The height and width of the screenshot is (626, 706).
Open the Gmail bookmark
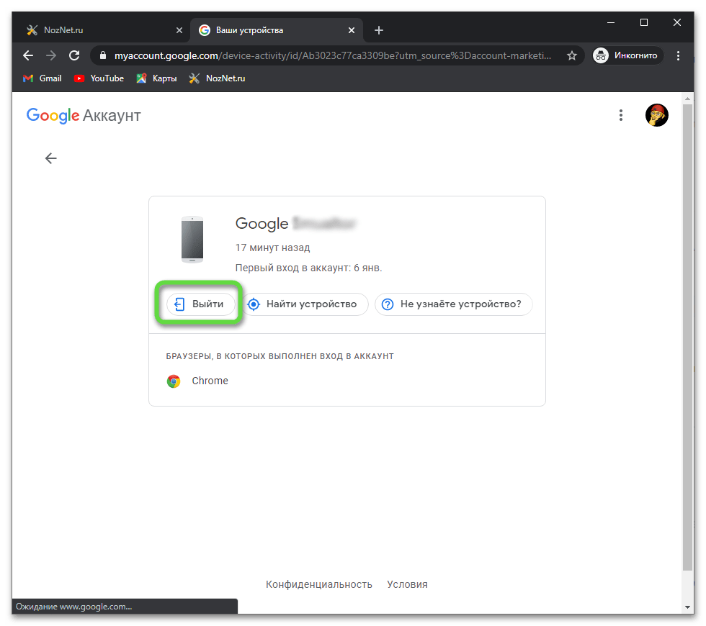(x=43, y=78)
